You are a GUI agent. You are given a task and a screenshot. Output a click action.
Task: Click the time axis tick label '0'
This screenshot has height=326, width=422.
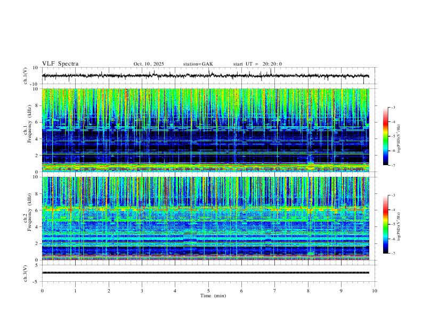42,291
